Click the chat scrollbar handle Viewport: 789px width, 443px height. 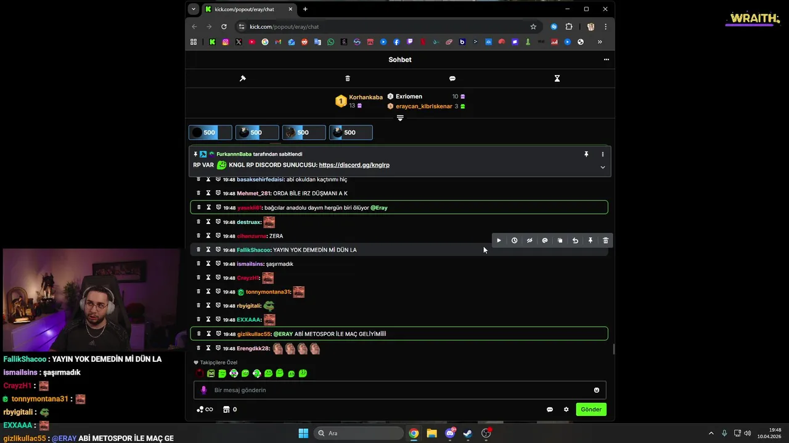coord(613,349)
